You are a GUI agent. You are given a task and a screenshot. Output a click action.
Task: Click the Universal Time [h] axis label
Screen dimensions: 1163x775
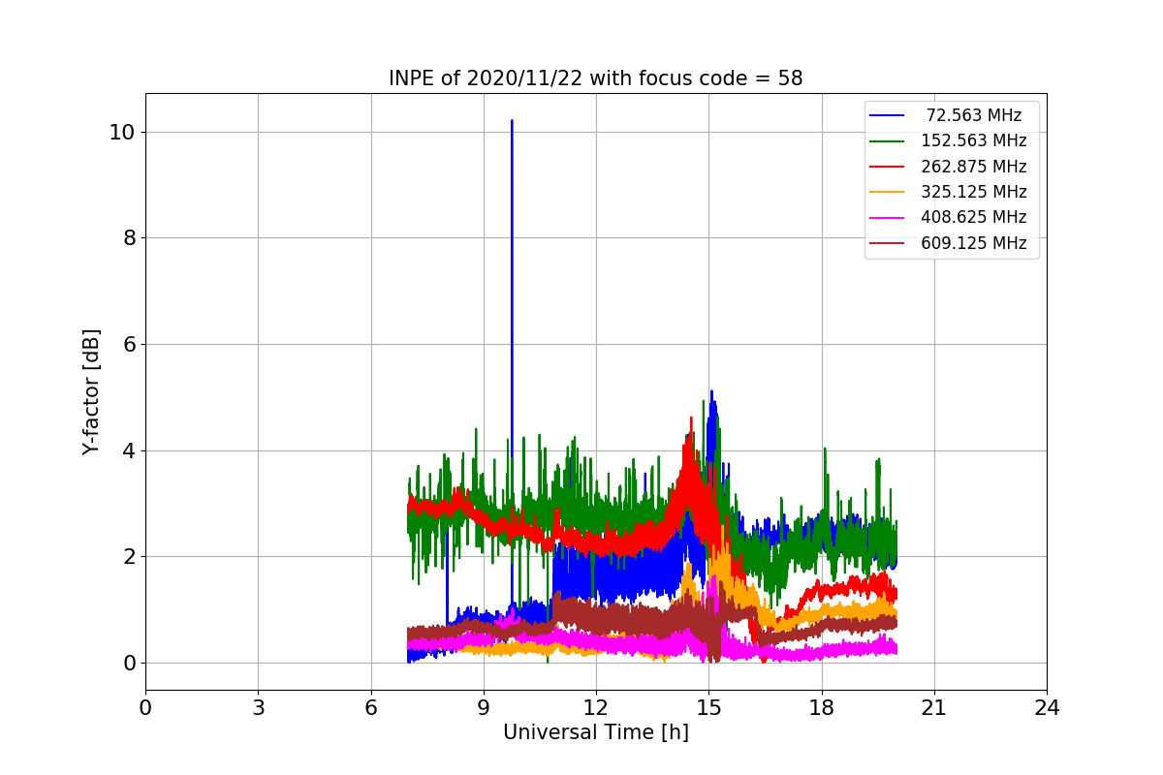[x=595, y=732]
